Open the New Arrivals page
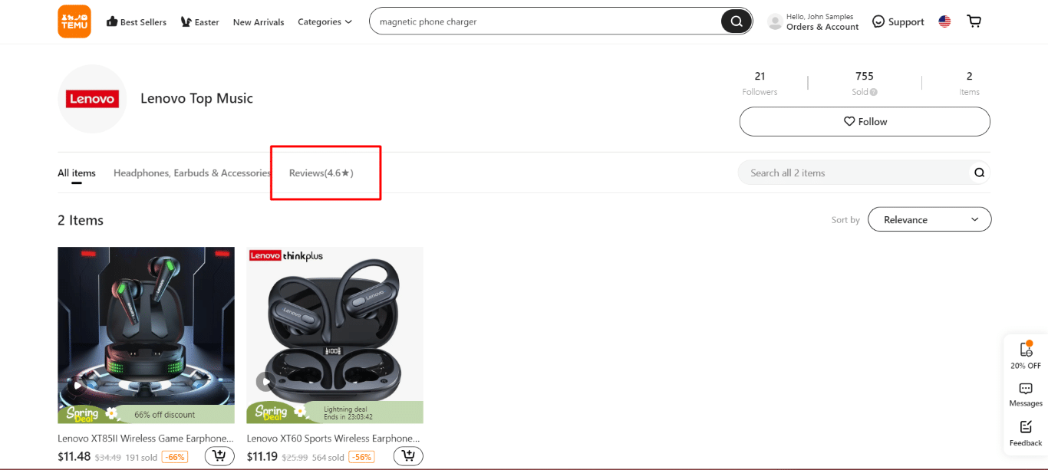This screenshot has width=1048, height=470. pos(259,22)
